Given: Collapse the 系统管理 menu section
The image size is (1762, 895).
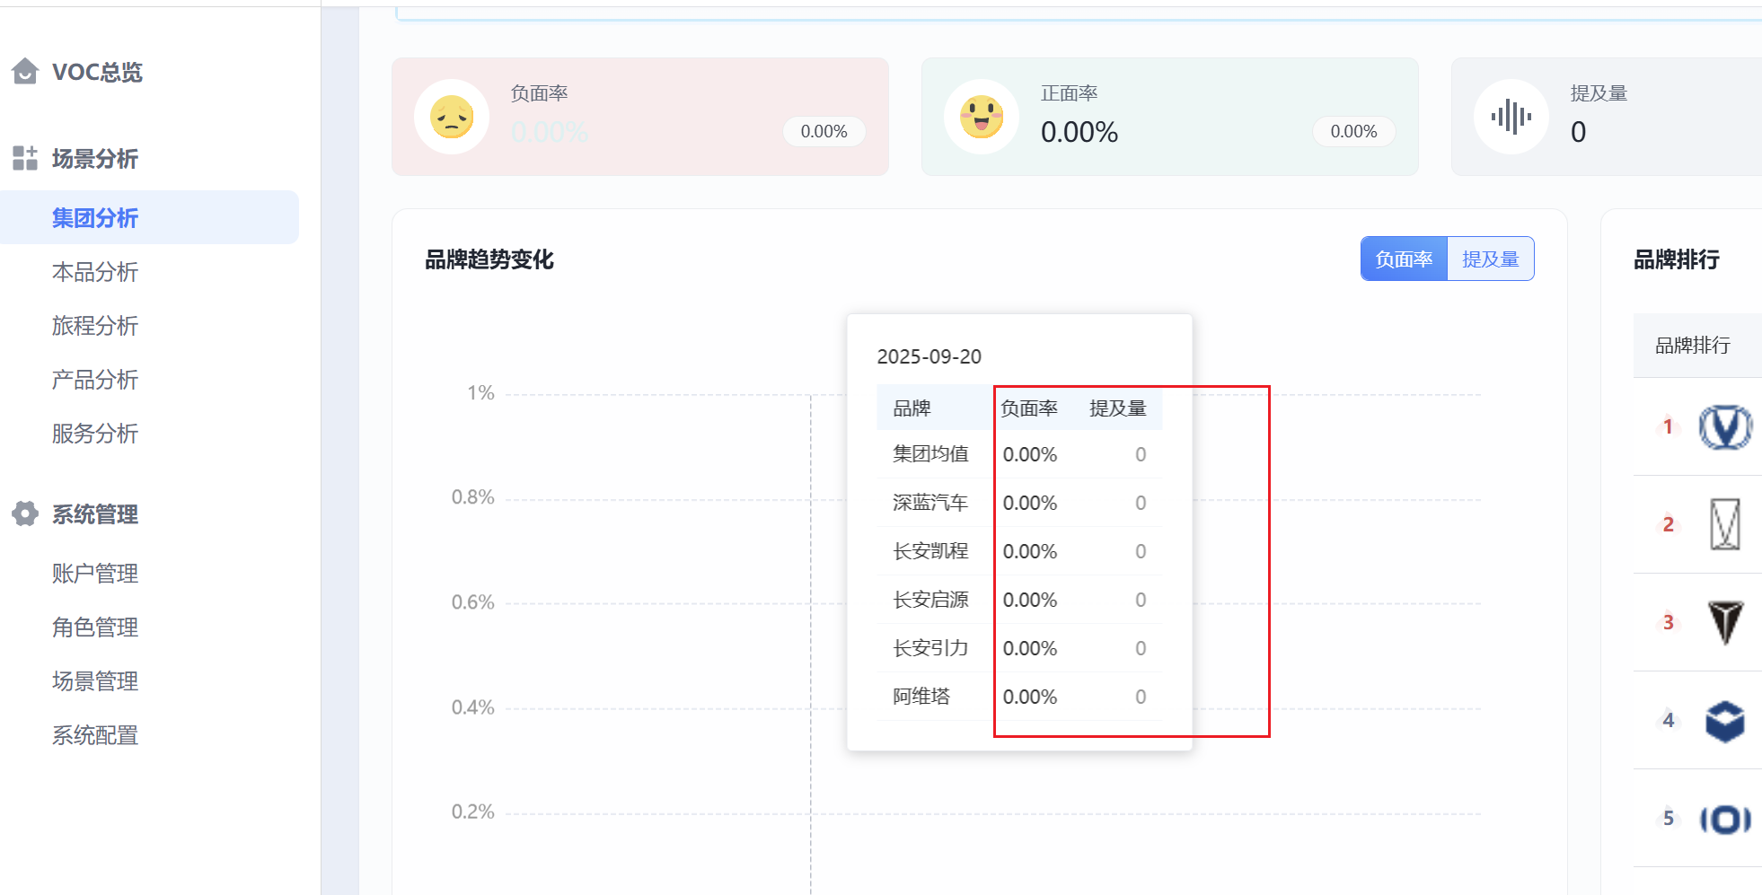Looking at the screenshot, I should pos(94,514).
